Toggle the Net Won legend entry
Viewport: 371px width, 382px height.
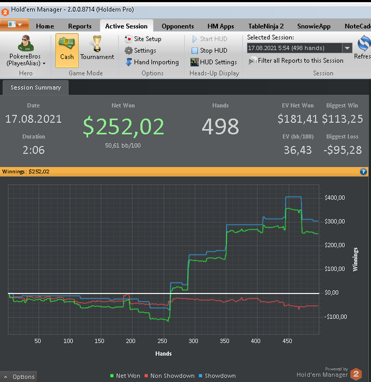coord(125,375)
